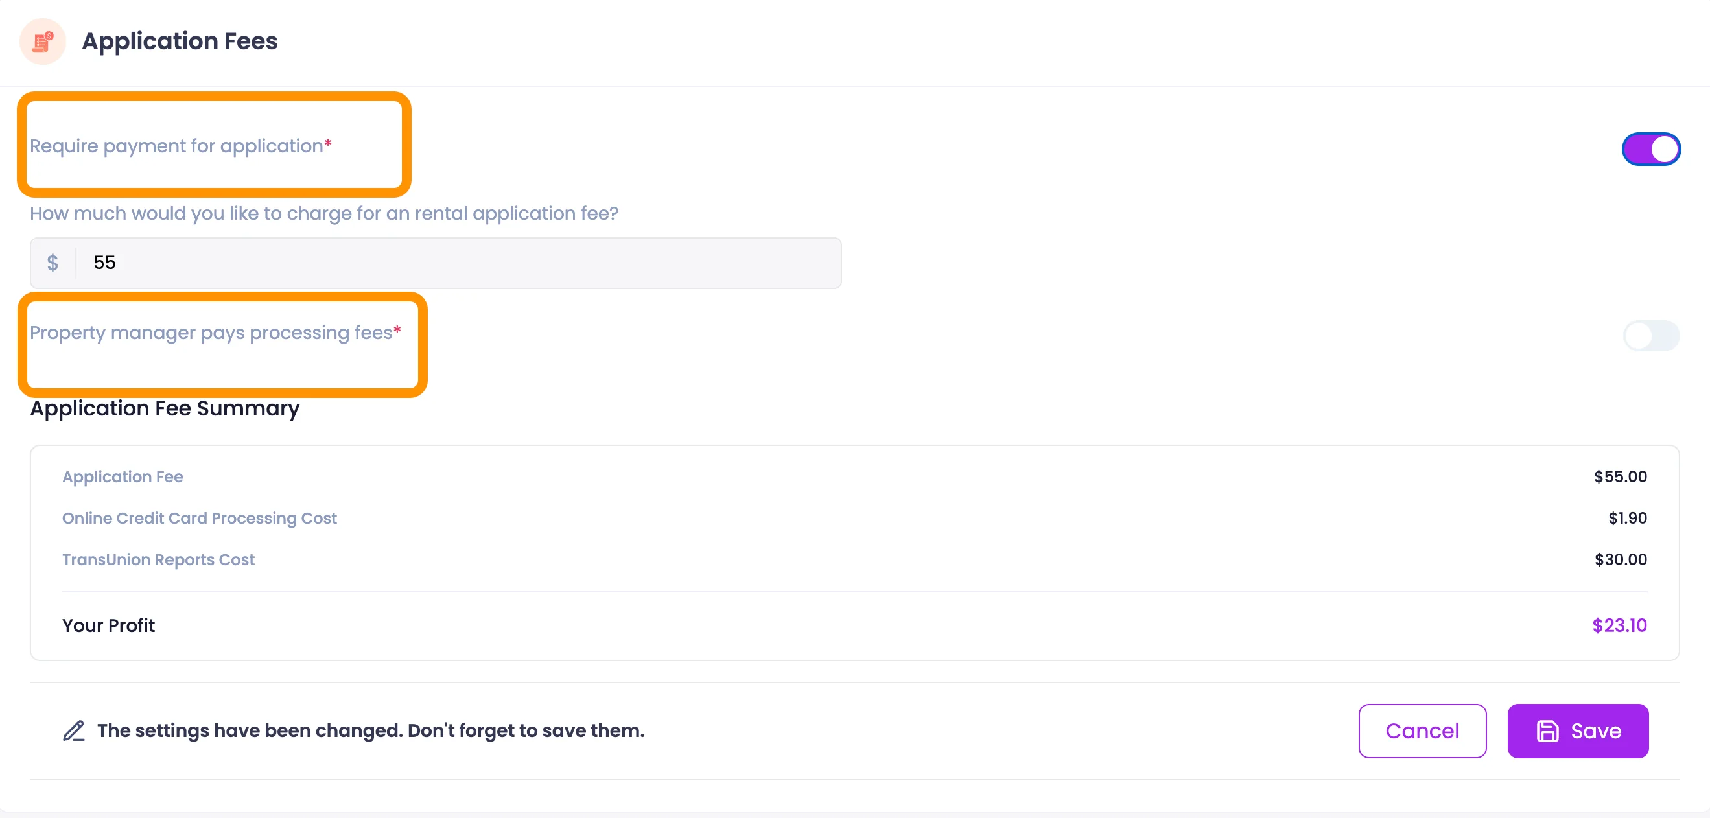Disable the Require payment for application toggle
Screen dimensions: 1710x818
click(x=1650, y=148)
